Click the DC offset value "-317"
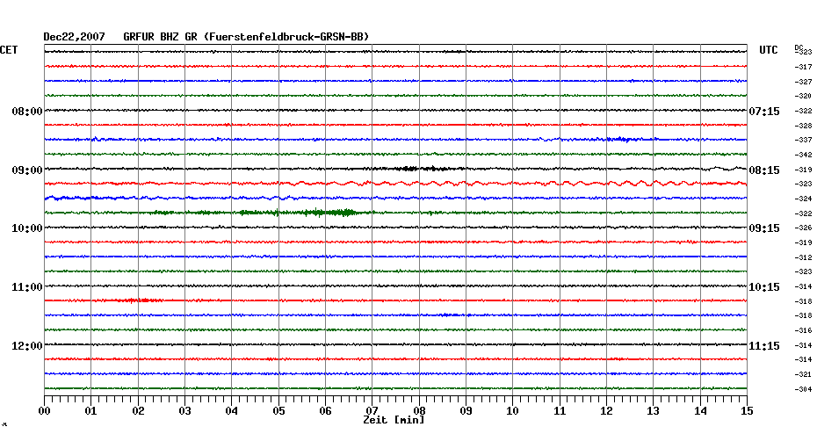Image resolution: width=817 pixels, height=434 pixels. click(x=804, y=68)
